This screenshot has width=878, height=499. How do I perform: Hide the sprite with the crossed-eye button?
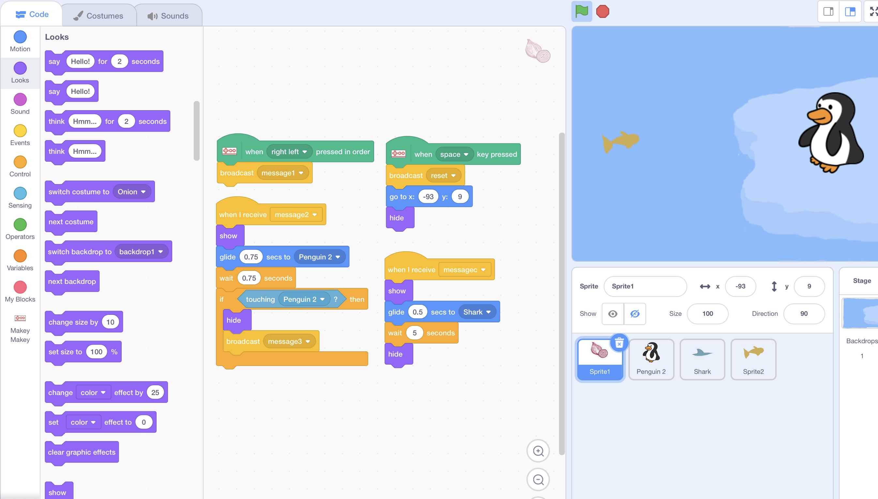[x=635, y=314]
